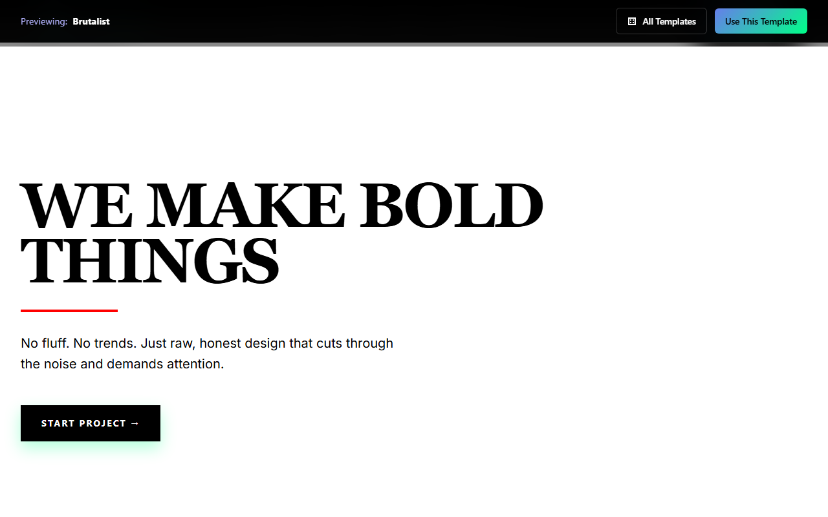Screen dimensions: 828x517
Task: Select the 'Previewing:' green status label
Action: tap(44, 21)
